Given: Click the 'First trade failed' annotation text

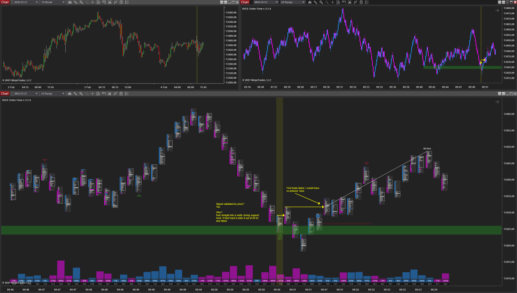Looking at the screenshot, I should click(296, 188).
